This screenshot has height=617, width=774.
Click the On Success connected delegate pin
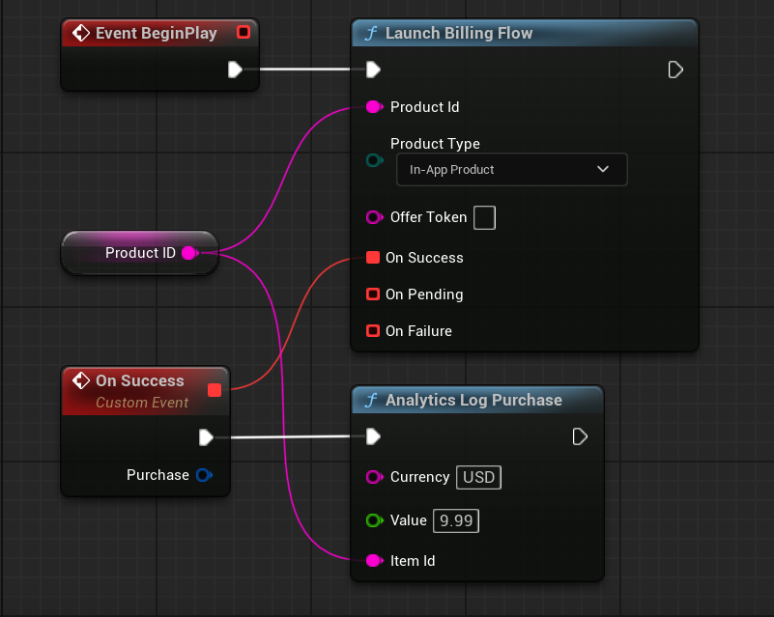pos(373,258)
